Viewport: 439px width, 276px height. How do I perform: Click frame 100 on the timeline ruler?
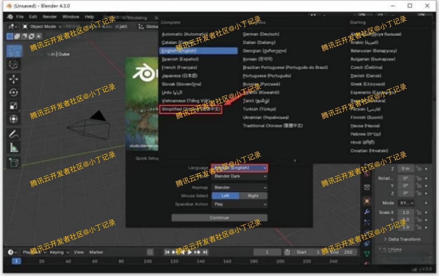[147, 261]
